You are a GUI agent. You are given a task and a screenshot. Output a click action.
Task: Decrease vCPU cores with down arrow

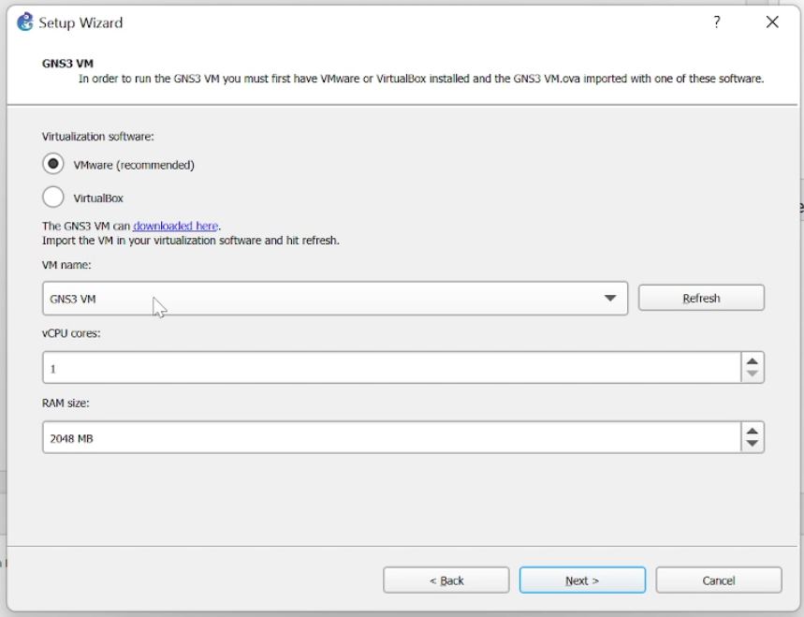753,374
